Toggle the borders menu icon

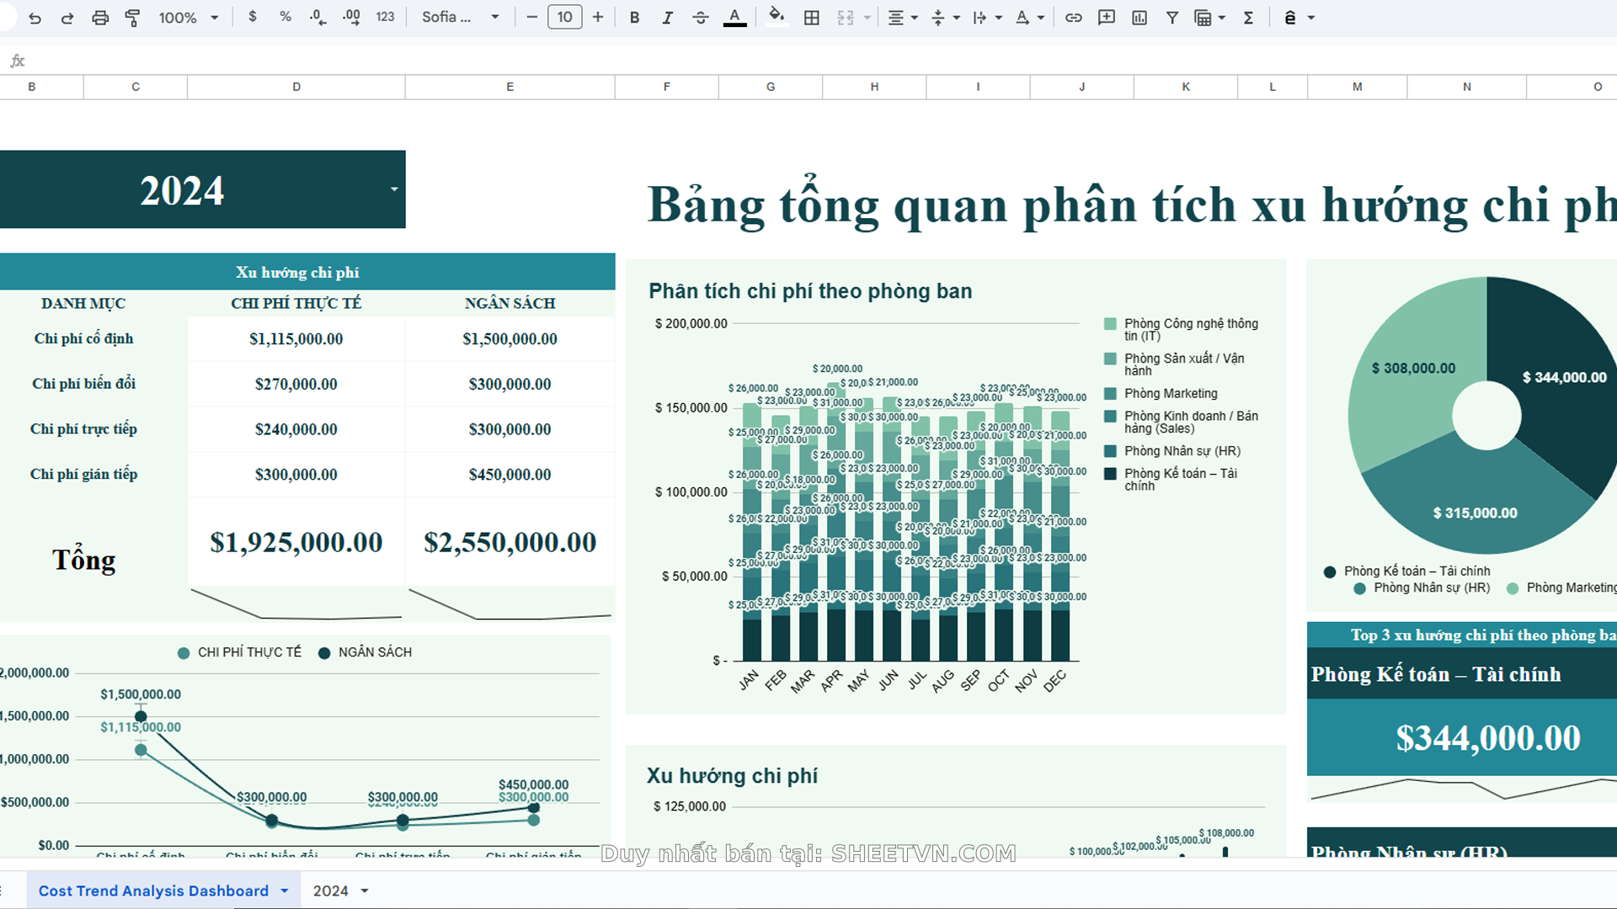pos(811,17)
